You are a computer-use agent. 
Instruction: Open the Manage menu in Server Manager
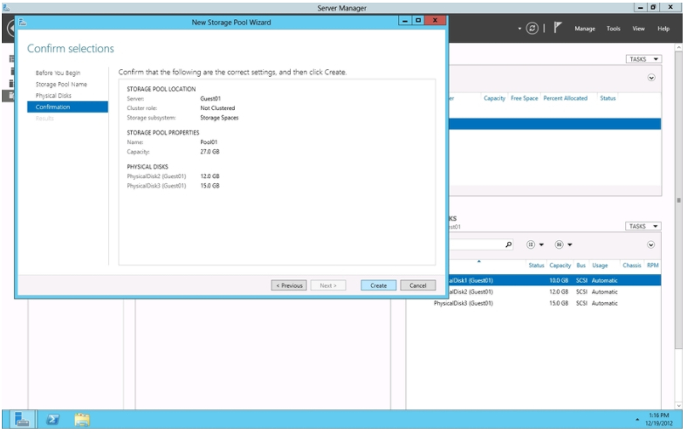585,29
